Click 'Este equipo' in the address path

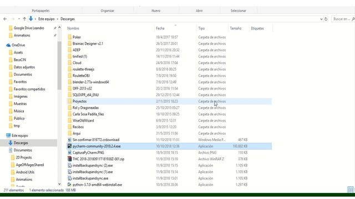[47, 19]
